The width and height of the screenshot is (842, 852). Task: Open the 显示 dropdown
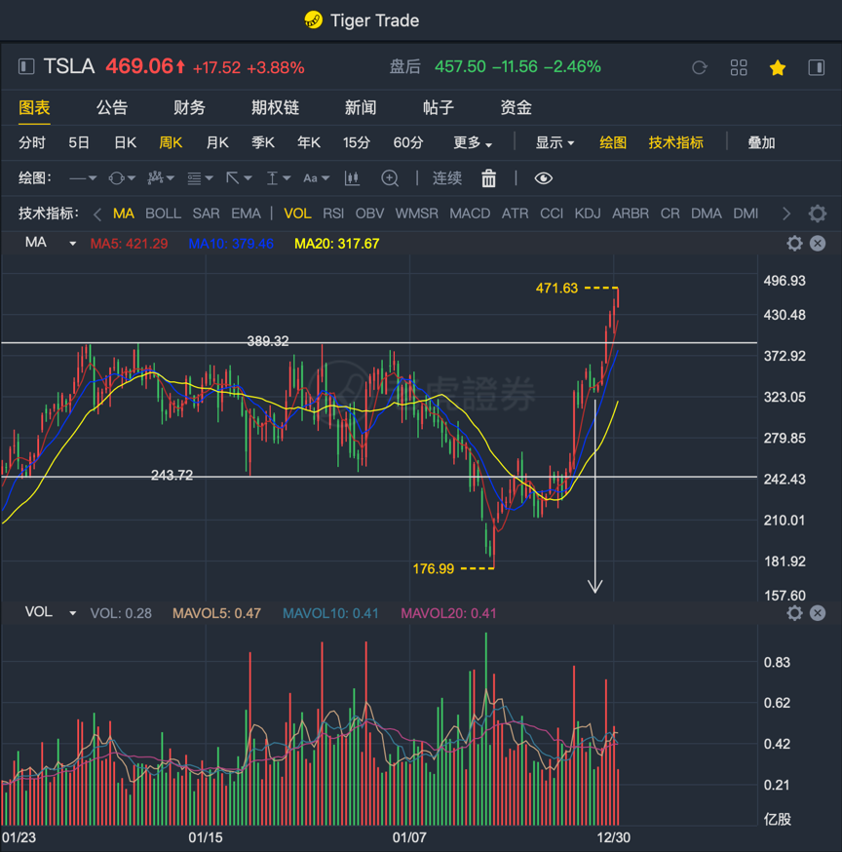click(555, 143)
